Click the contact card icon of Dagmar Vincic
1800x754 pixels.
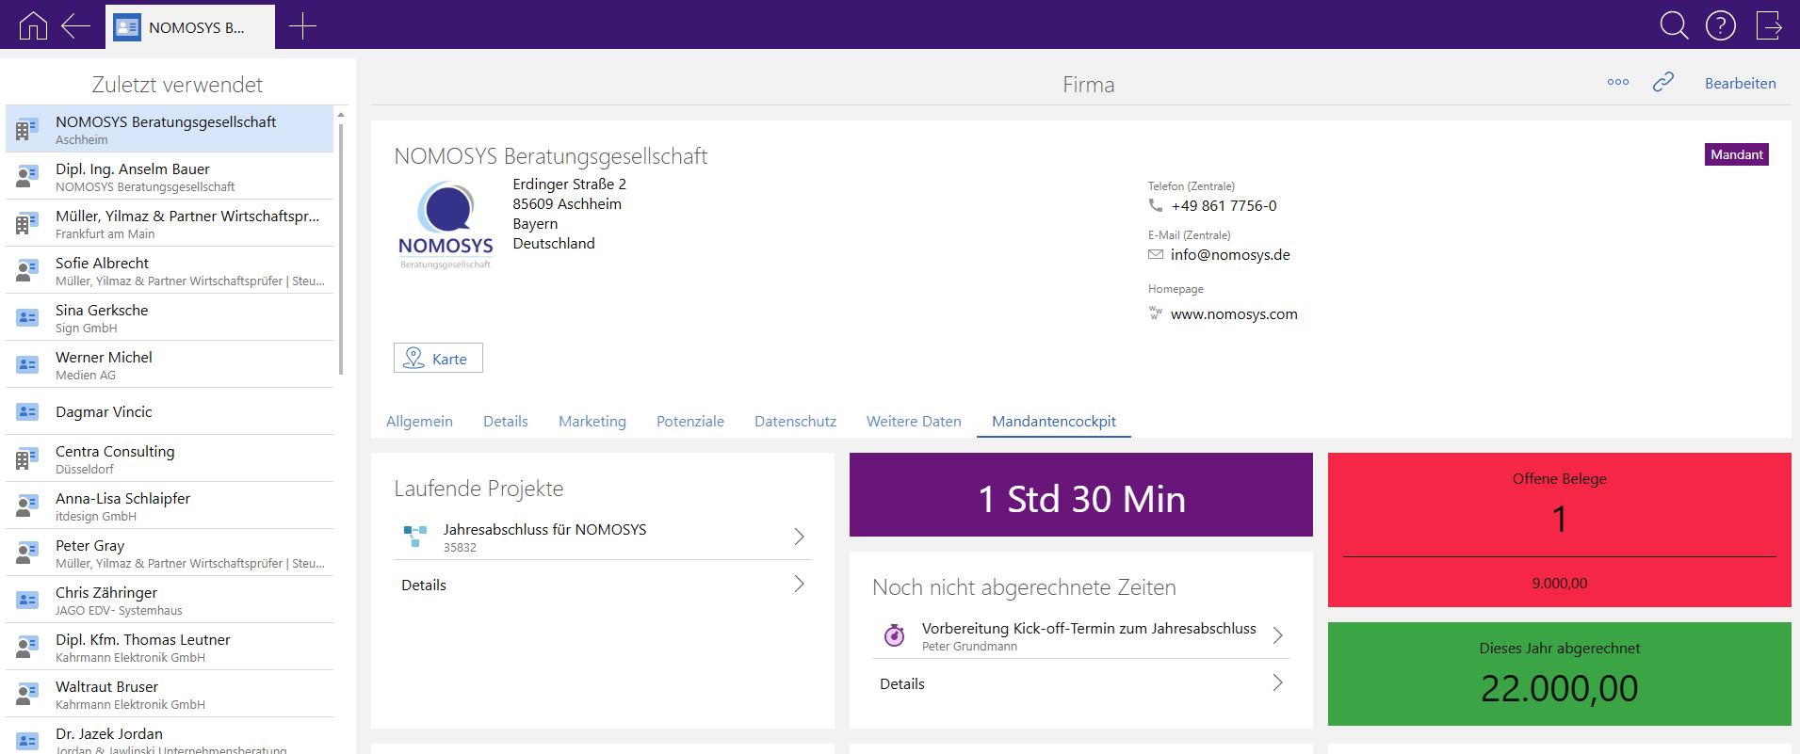click(x=27, y=411)
